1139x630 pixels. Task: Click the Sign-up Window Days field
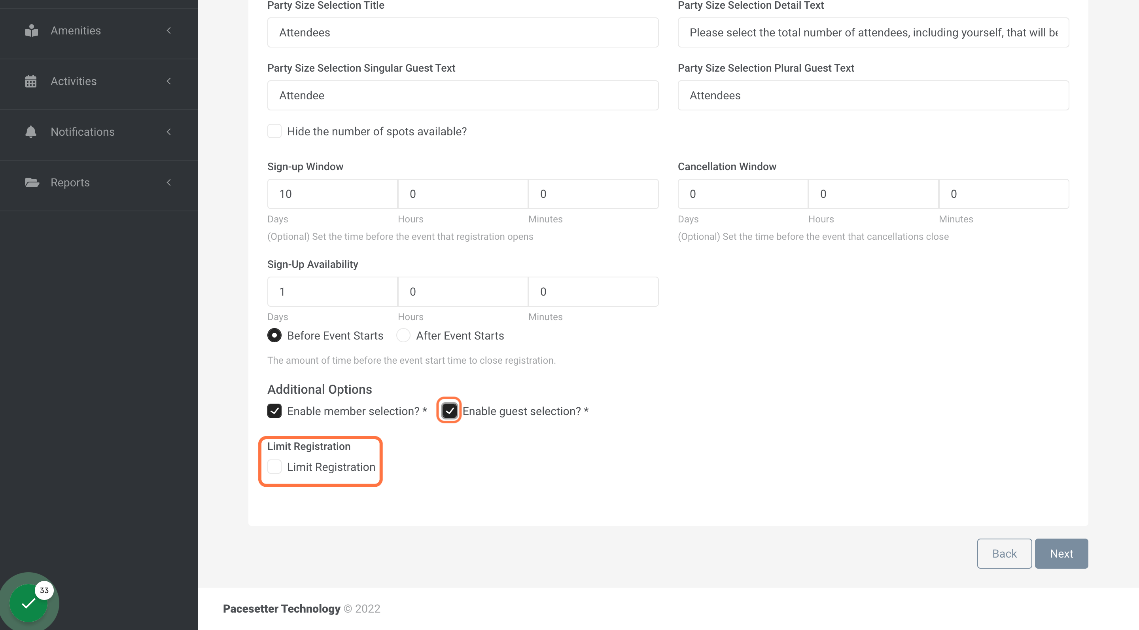[333, 194]
